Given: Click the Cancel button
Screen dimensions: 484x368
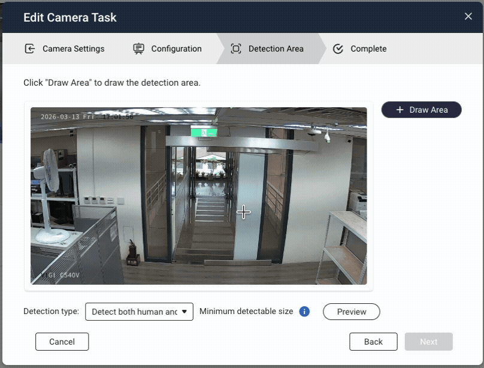Looking at the screenshot, I should pyautogui.click(x=62, y=342).
